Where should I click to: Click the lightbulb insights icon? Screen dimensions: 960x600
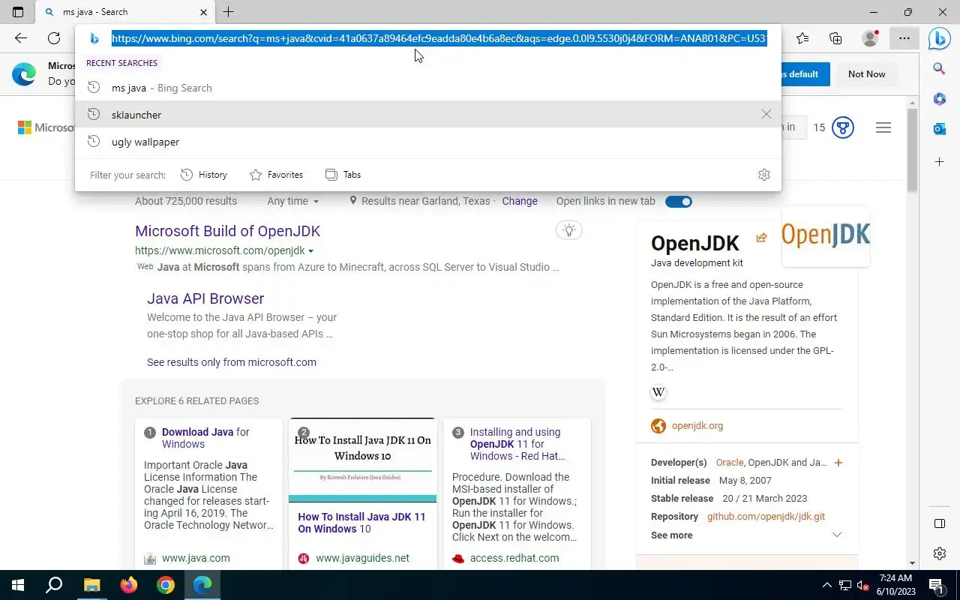pyautogui.click(x=569, y=230)
